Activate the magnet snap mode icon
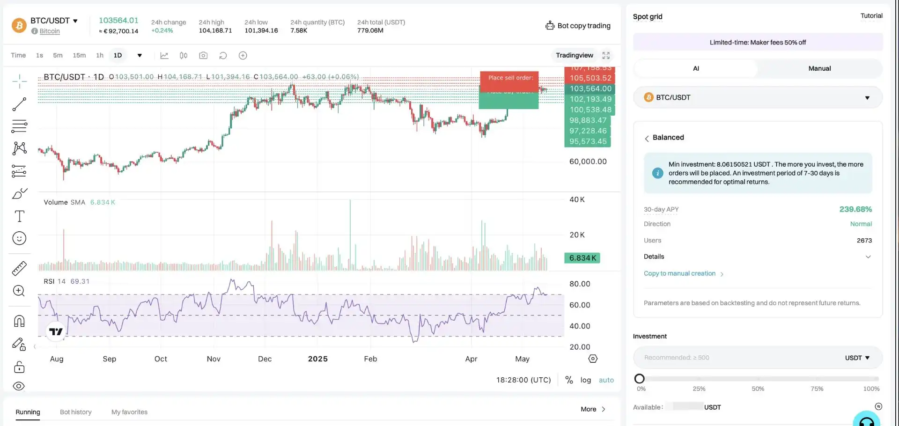Image resolution: width=899 pixels, height=426 pixels. click(19, 321)
